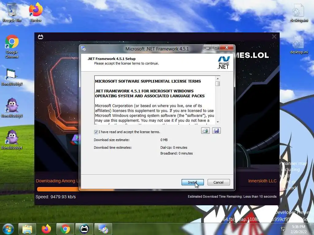
Task: Open the Windows Start menu
Action: (x=8, y=229)
